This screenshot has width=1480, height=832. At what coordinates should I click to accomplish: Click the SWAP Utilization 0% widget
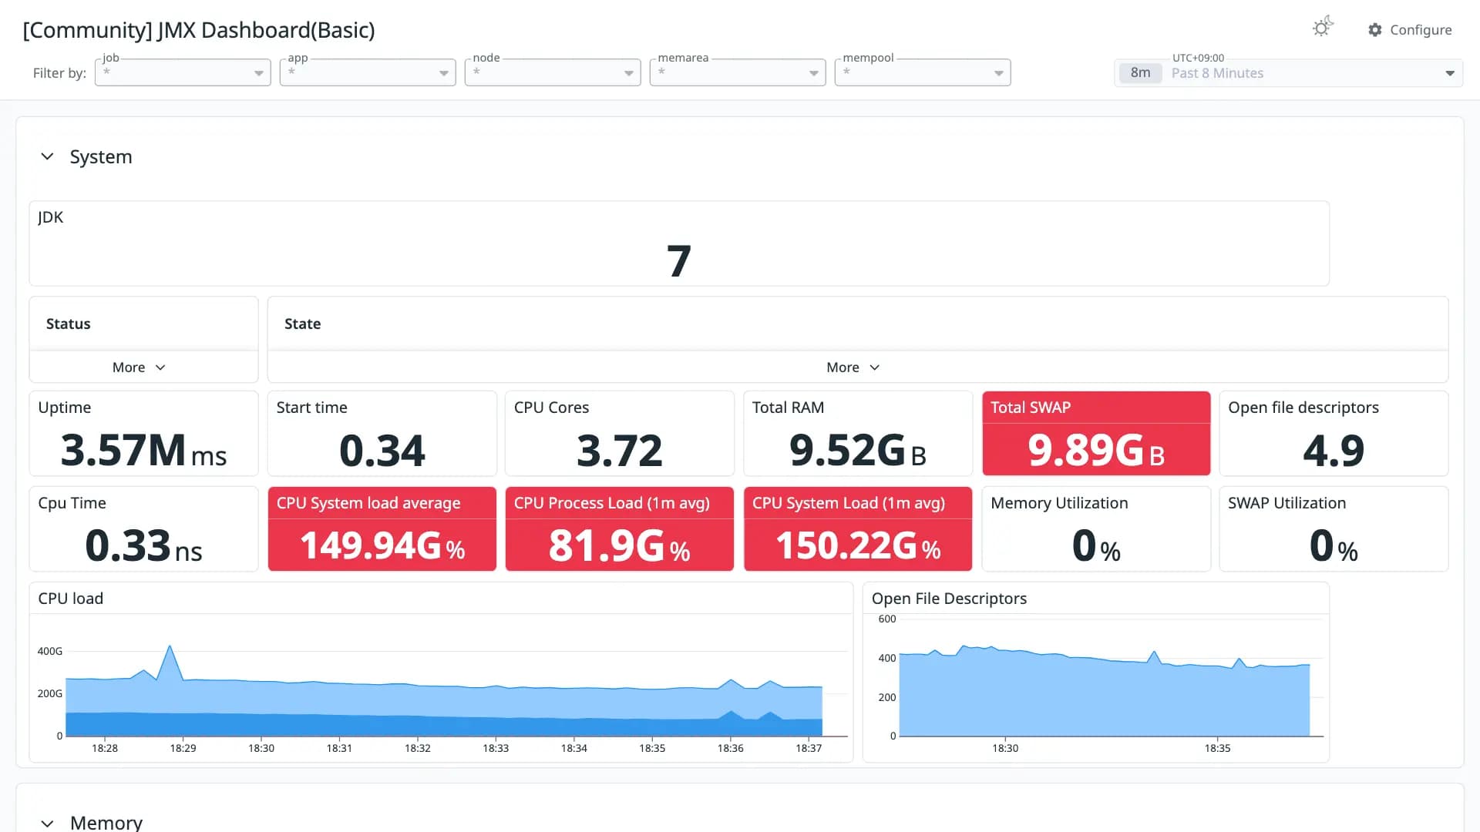point(1334,529)
